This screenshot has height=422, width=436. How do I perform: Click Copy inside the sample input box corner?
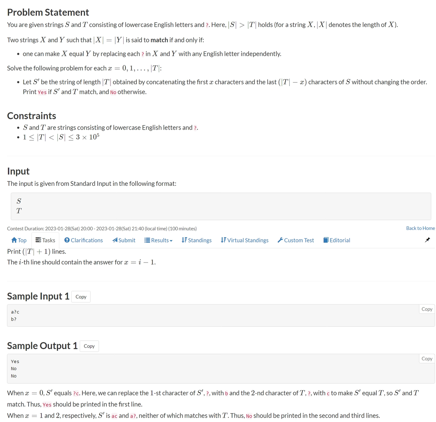[426, 309]
